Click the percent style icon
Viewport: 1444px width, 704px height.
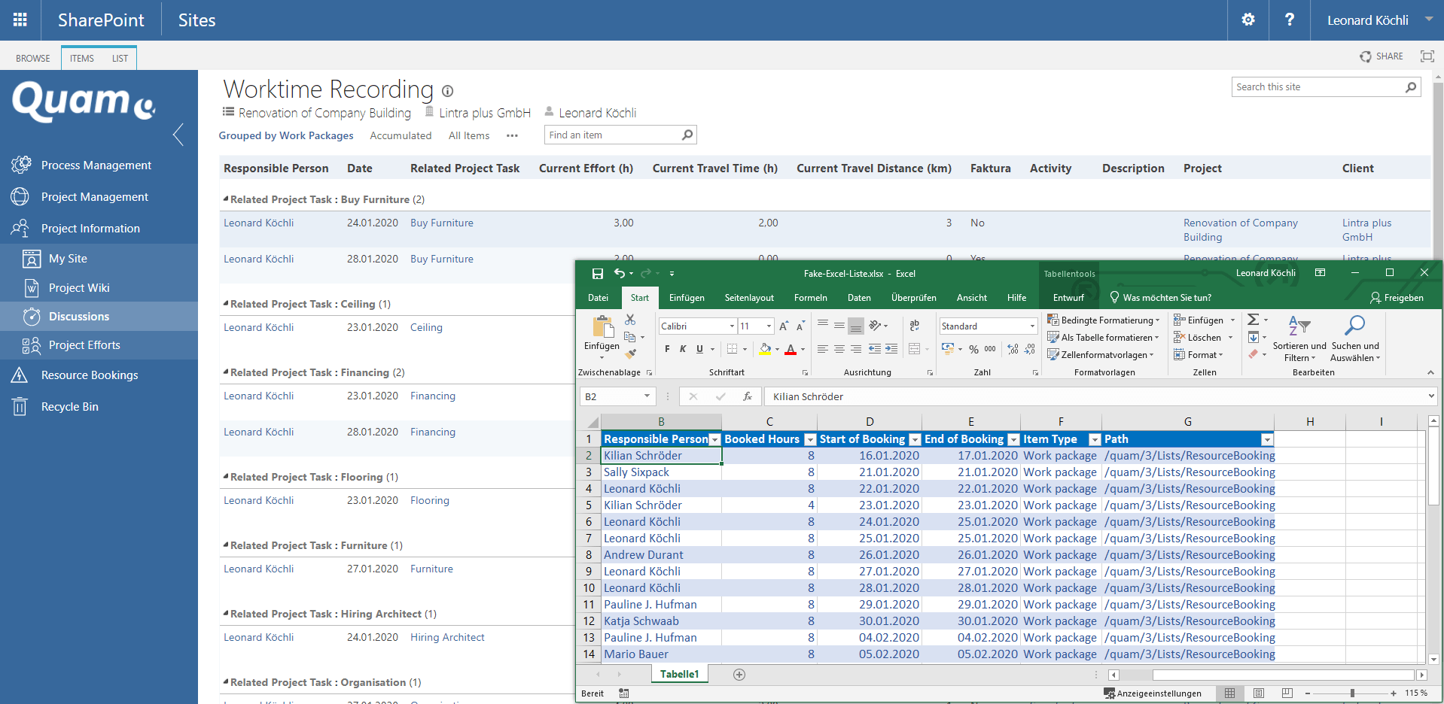click(x=973, y=349)
